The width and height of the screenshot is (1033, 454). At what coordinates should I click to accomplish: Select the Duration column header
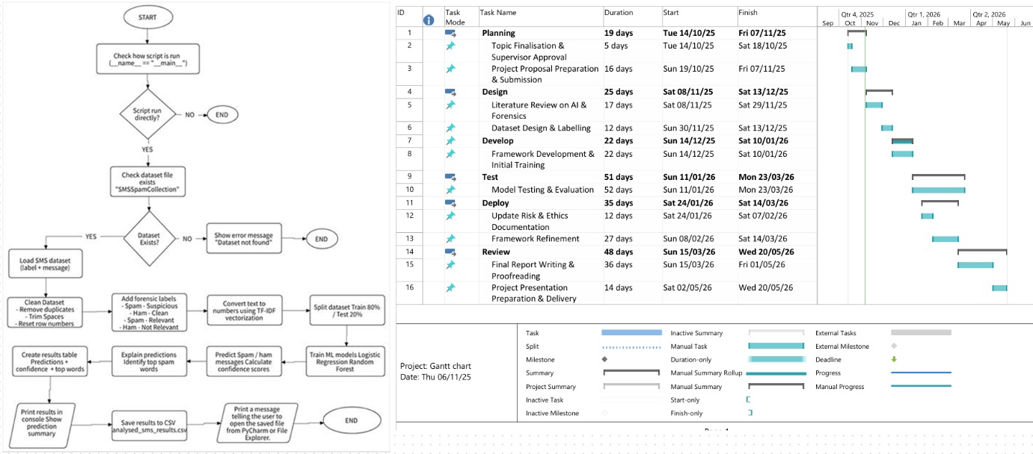[619, 13]
